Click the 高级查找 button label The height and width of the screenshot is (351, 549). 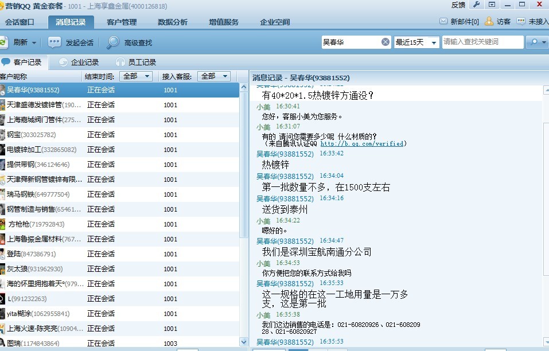tap(138, 42)
